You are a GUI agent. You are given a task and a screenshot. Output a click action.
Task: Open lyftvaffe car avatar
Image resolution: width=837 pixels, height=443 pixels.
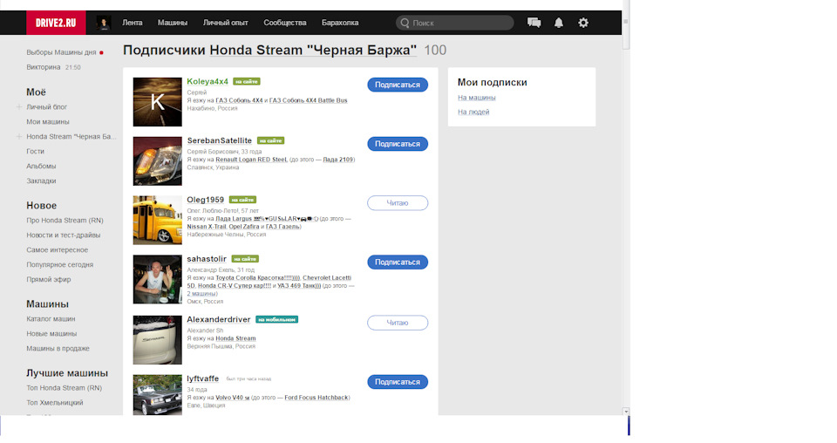(158, 395)
